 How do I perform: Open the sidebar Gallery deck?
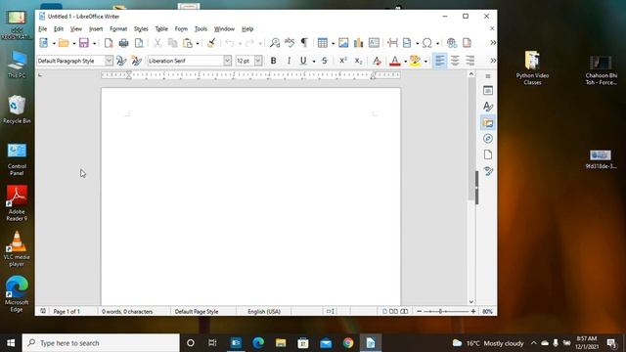[488, 123]
